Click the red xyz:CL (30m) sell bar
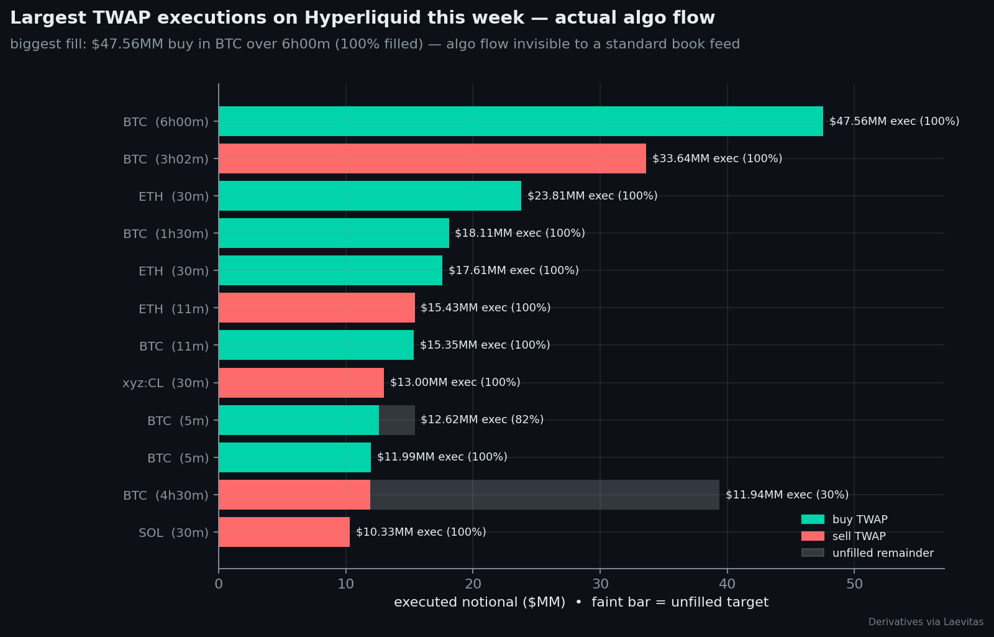Image resolution: width=994 pixels, height=637 pixels. tap(301, 383)
